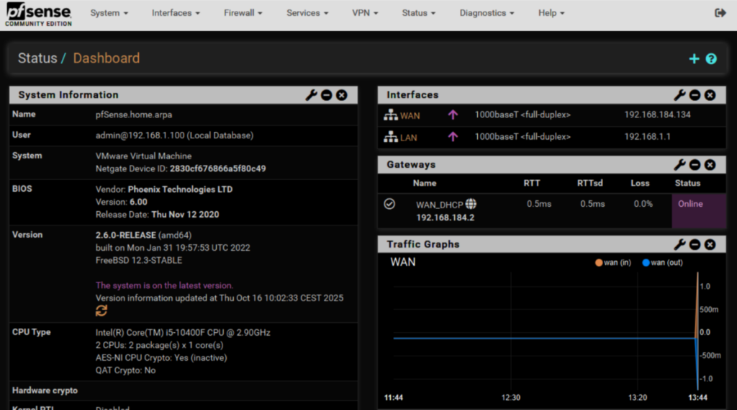This screenshot has height=410, width=737.
Task: Refresh version info with the orange sync icon
Action: point(101,311)
